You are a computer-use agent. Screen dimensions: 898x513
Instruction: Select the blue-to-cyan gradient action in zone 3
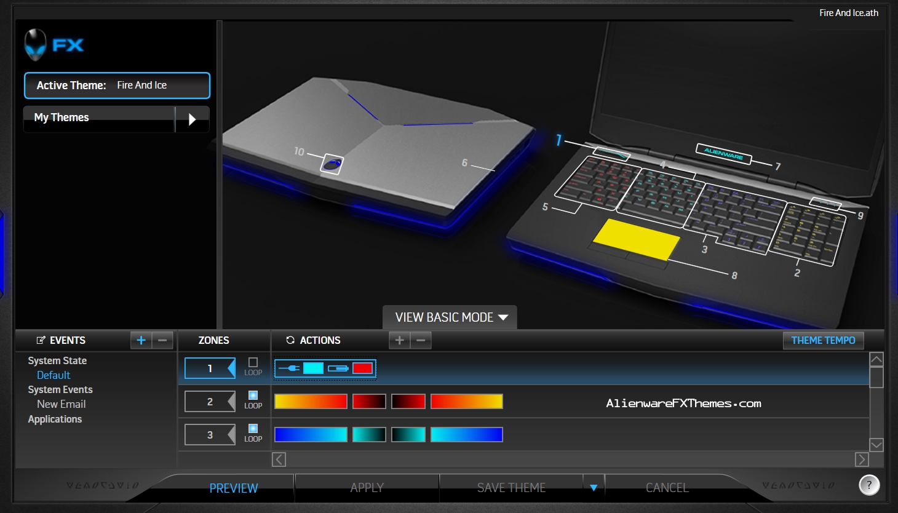311,435
